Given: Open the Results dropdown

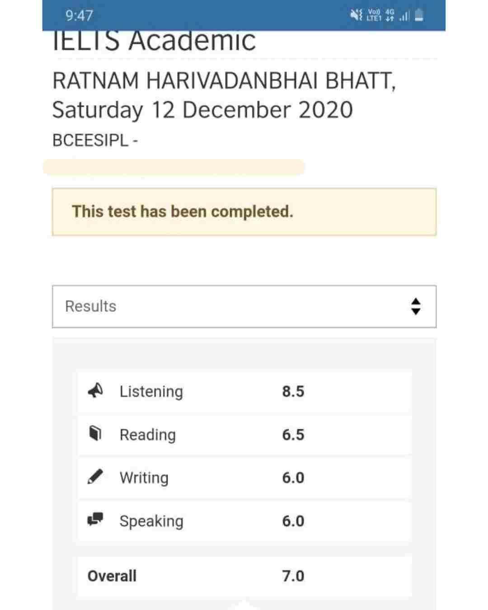Looking at the screenshot, I should 244,306.
